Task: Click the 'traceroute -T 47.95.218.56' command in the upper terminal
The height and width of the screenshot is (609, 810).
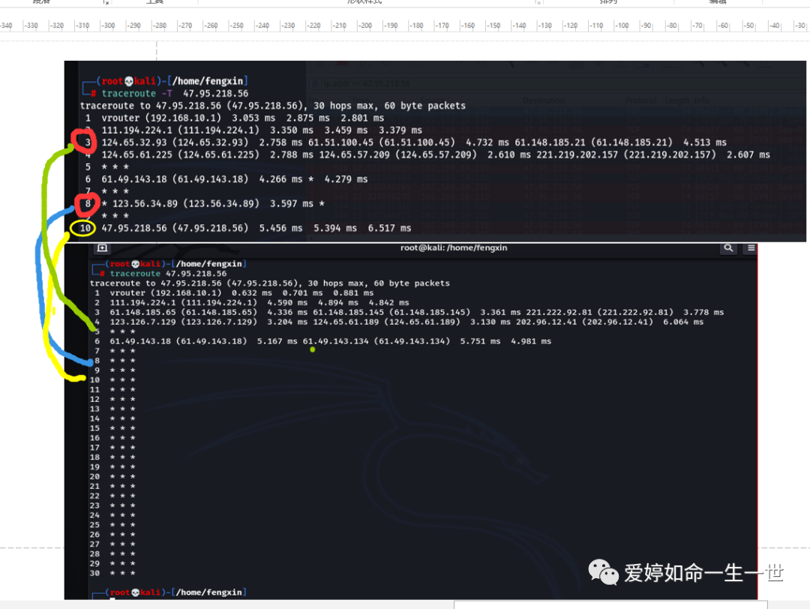Action: coord(175,94)
